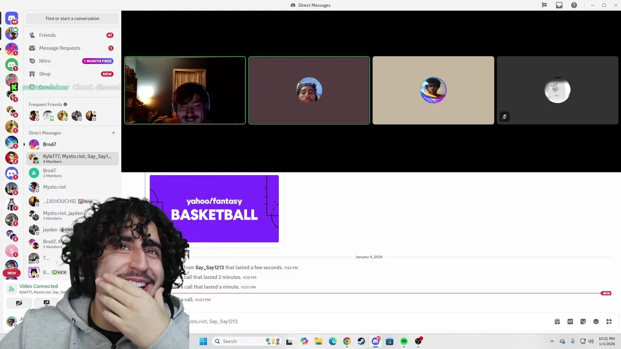The height and width of the screenshot is (349, 621).
Task: Open the Apps launcher icon in chat bar
Action: [609, 321]
